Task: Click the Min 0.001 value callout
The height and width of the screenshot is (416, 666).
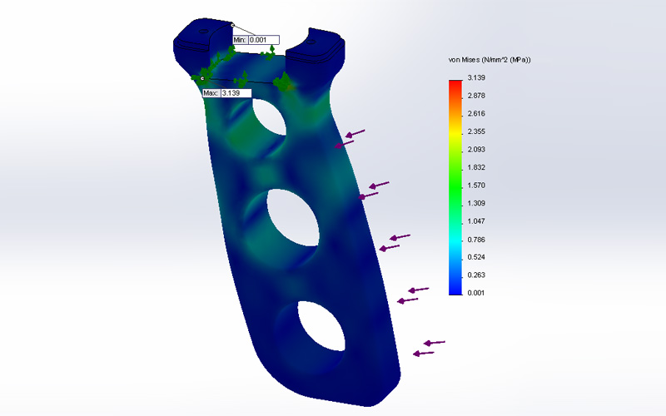Action: point(256,40)
